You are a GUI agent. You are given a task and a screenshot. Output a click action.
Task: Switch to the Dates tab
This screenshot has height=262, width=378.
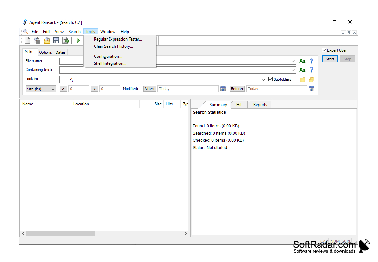pos(60,52)
